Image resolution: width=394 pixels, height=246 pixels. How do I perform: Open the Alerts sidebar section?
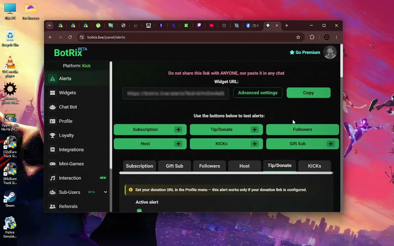(x=77, y=79)
